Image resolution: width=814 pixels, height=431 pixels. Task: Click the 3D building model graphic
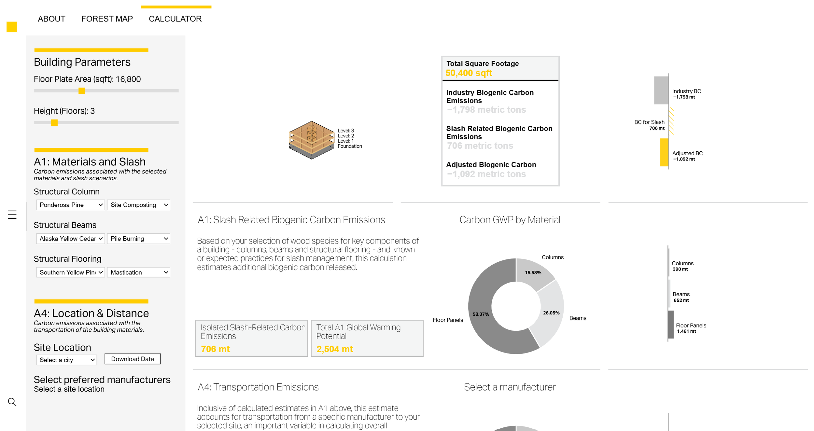(312, 140)
